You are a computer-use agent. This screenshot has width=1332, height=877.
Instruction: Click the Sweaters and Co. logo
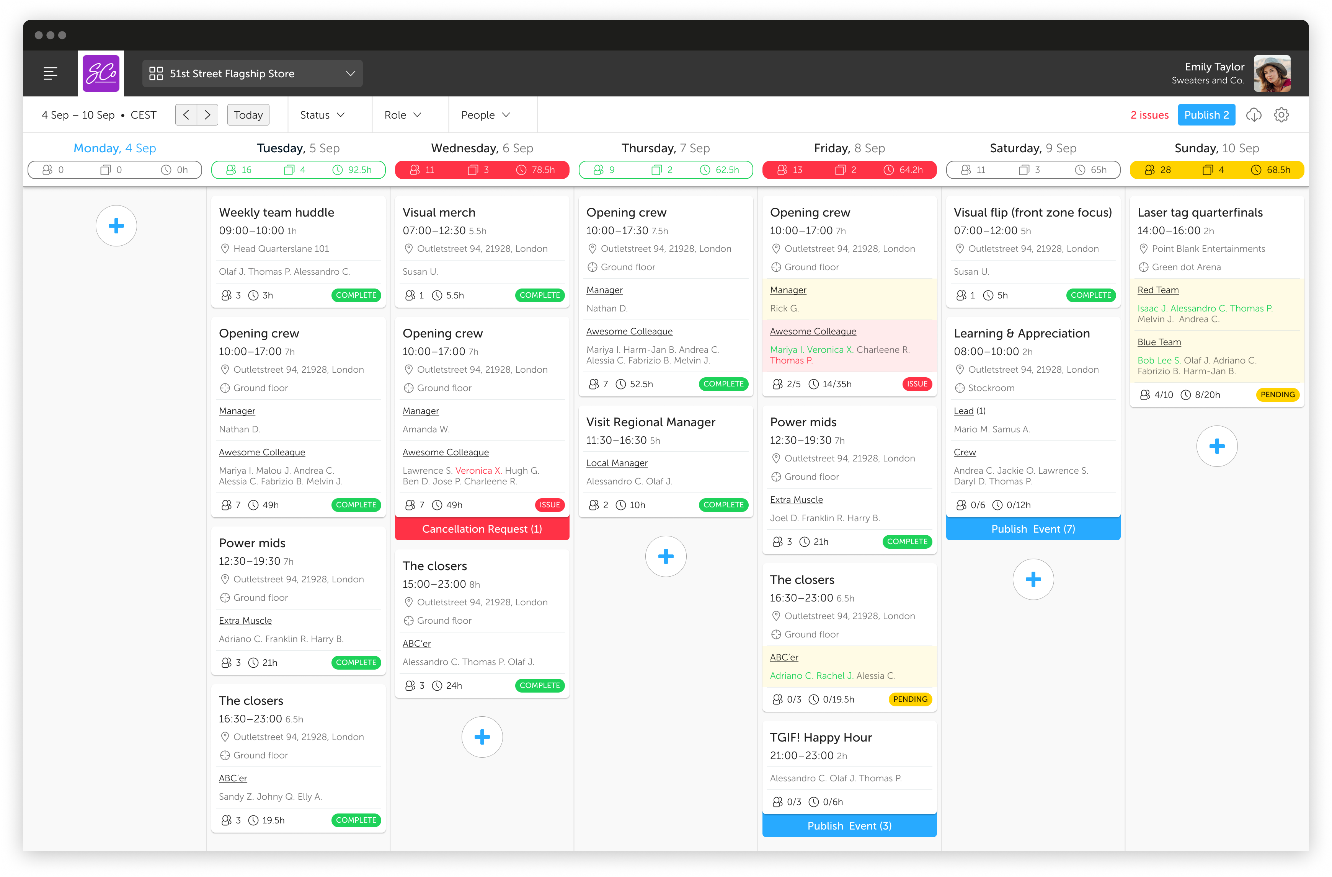[x=101, y=73]
